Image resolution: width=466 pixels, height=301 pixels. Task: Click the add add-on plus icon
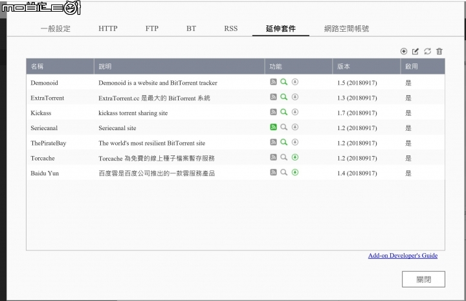[404, 51]
